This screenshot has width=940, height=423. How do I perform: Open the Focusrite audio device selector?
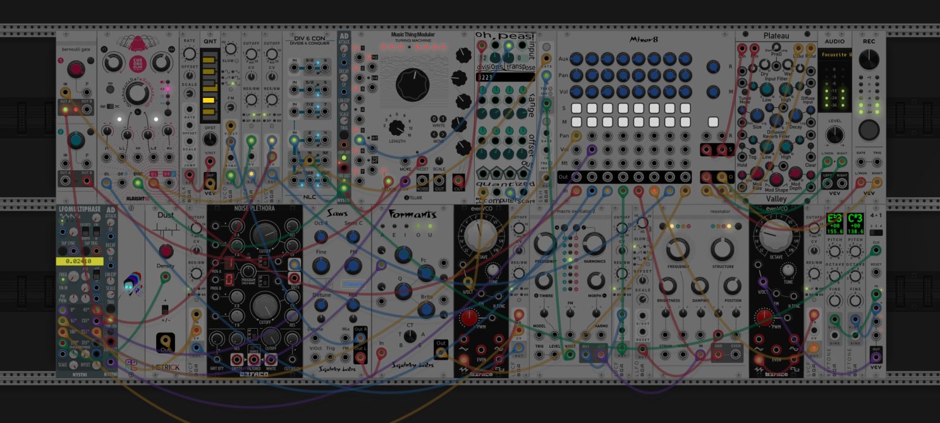pyautogui.click(x=835, y=56)
